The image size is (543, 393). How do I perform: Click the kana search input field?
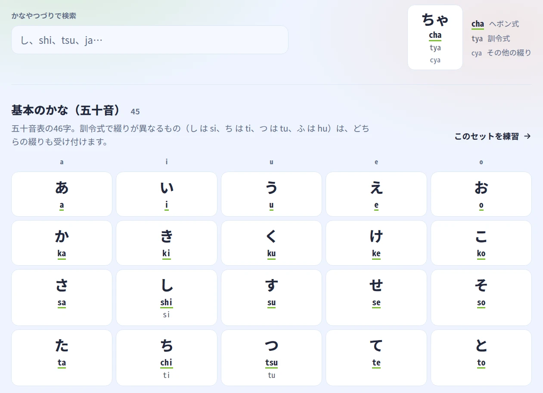tap(150, 40)
